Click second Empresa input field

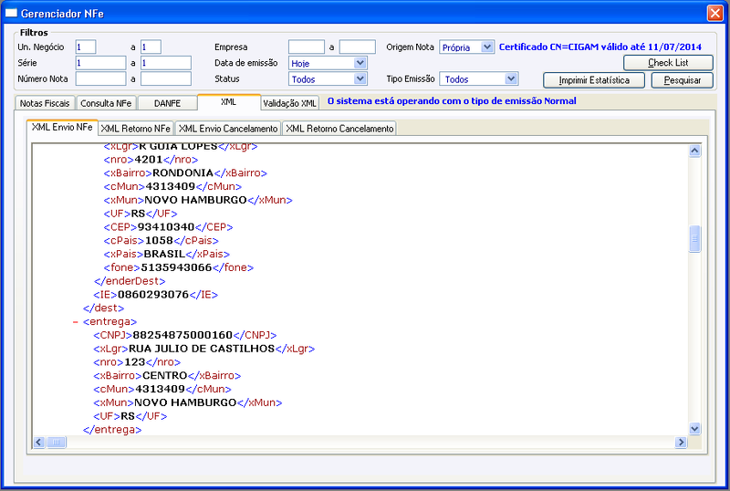click(x=357, y=47)
